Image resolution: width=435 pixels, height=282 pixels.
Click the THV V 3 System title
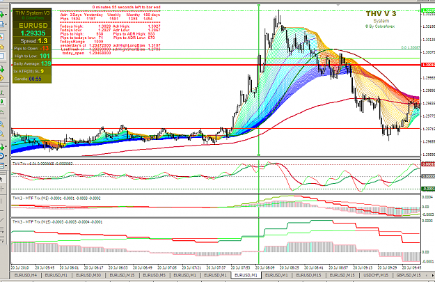pos(381,17)
